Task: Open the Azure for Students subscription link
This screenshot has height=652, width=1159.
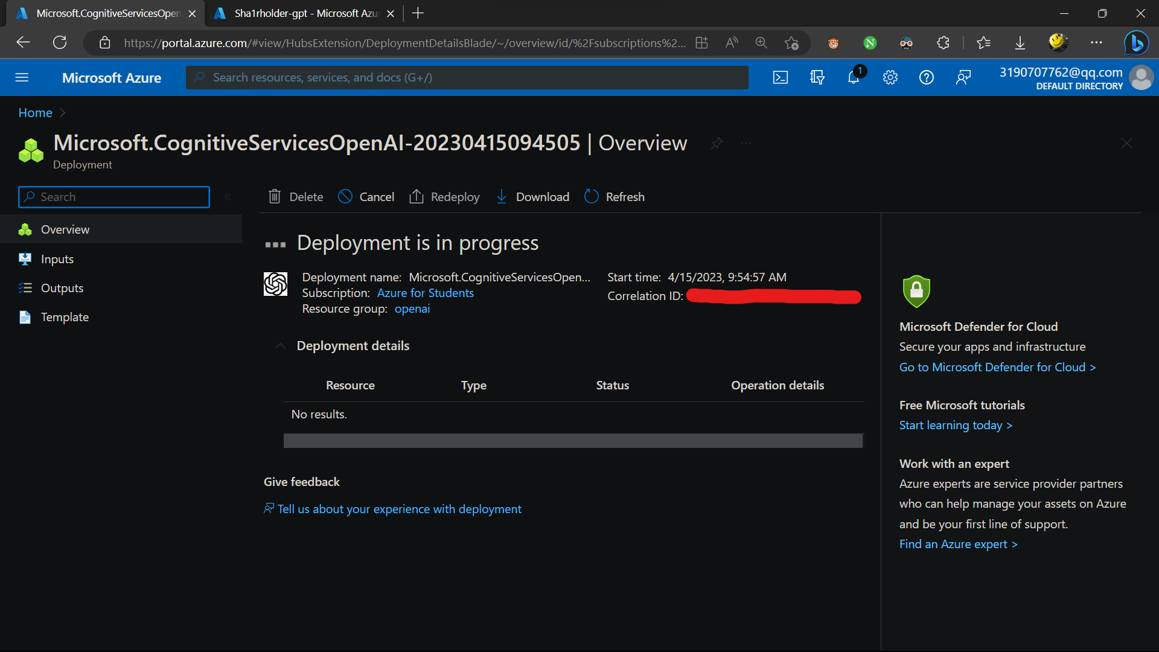Action: coord(425,293)
